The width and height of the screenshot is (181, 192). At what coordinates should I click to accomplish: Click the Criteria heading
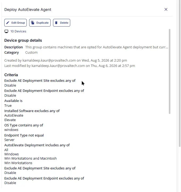[11, 75]
